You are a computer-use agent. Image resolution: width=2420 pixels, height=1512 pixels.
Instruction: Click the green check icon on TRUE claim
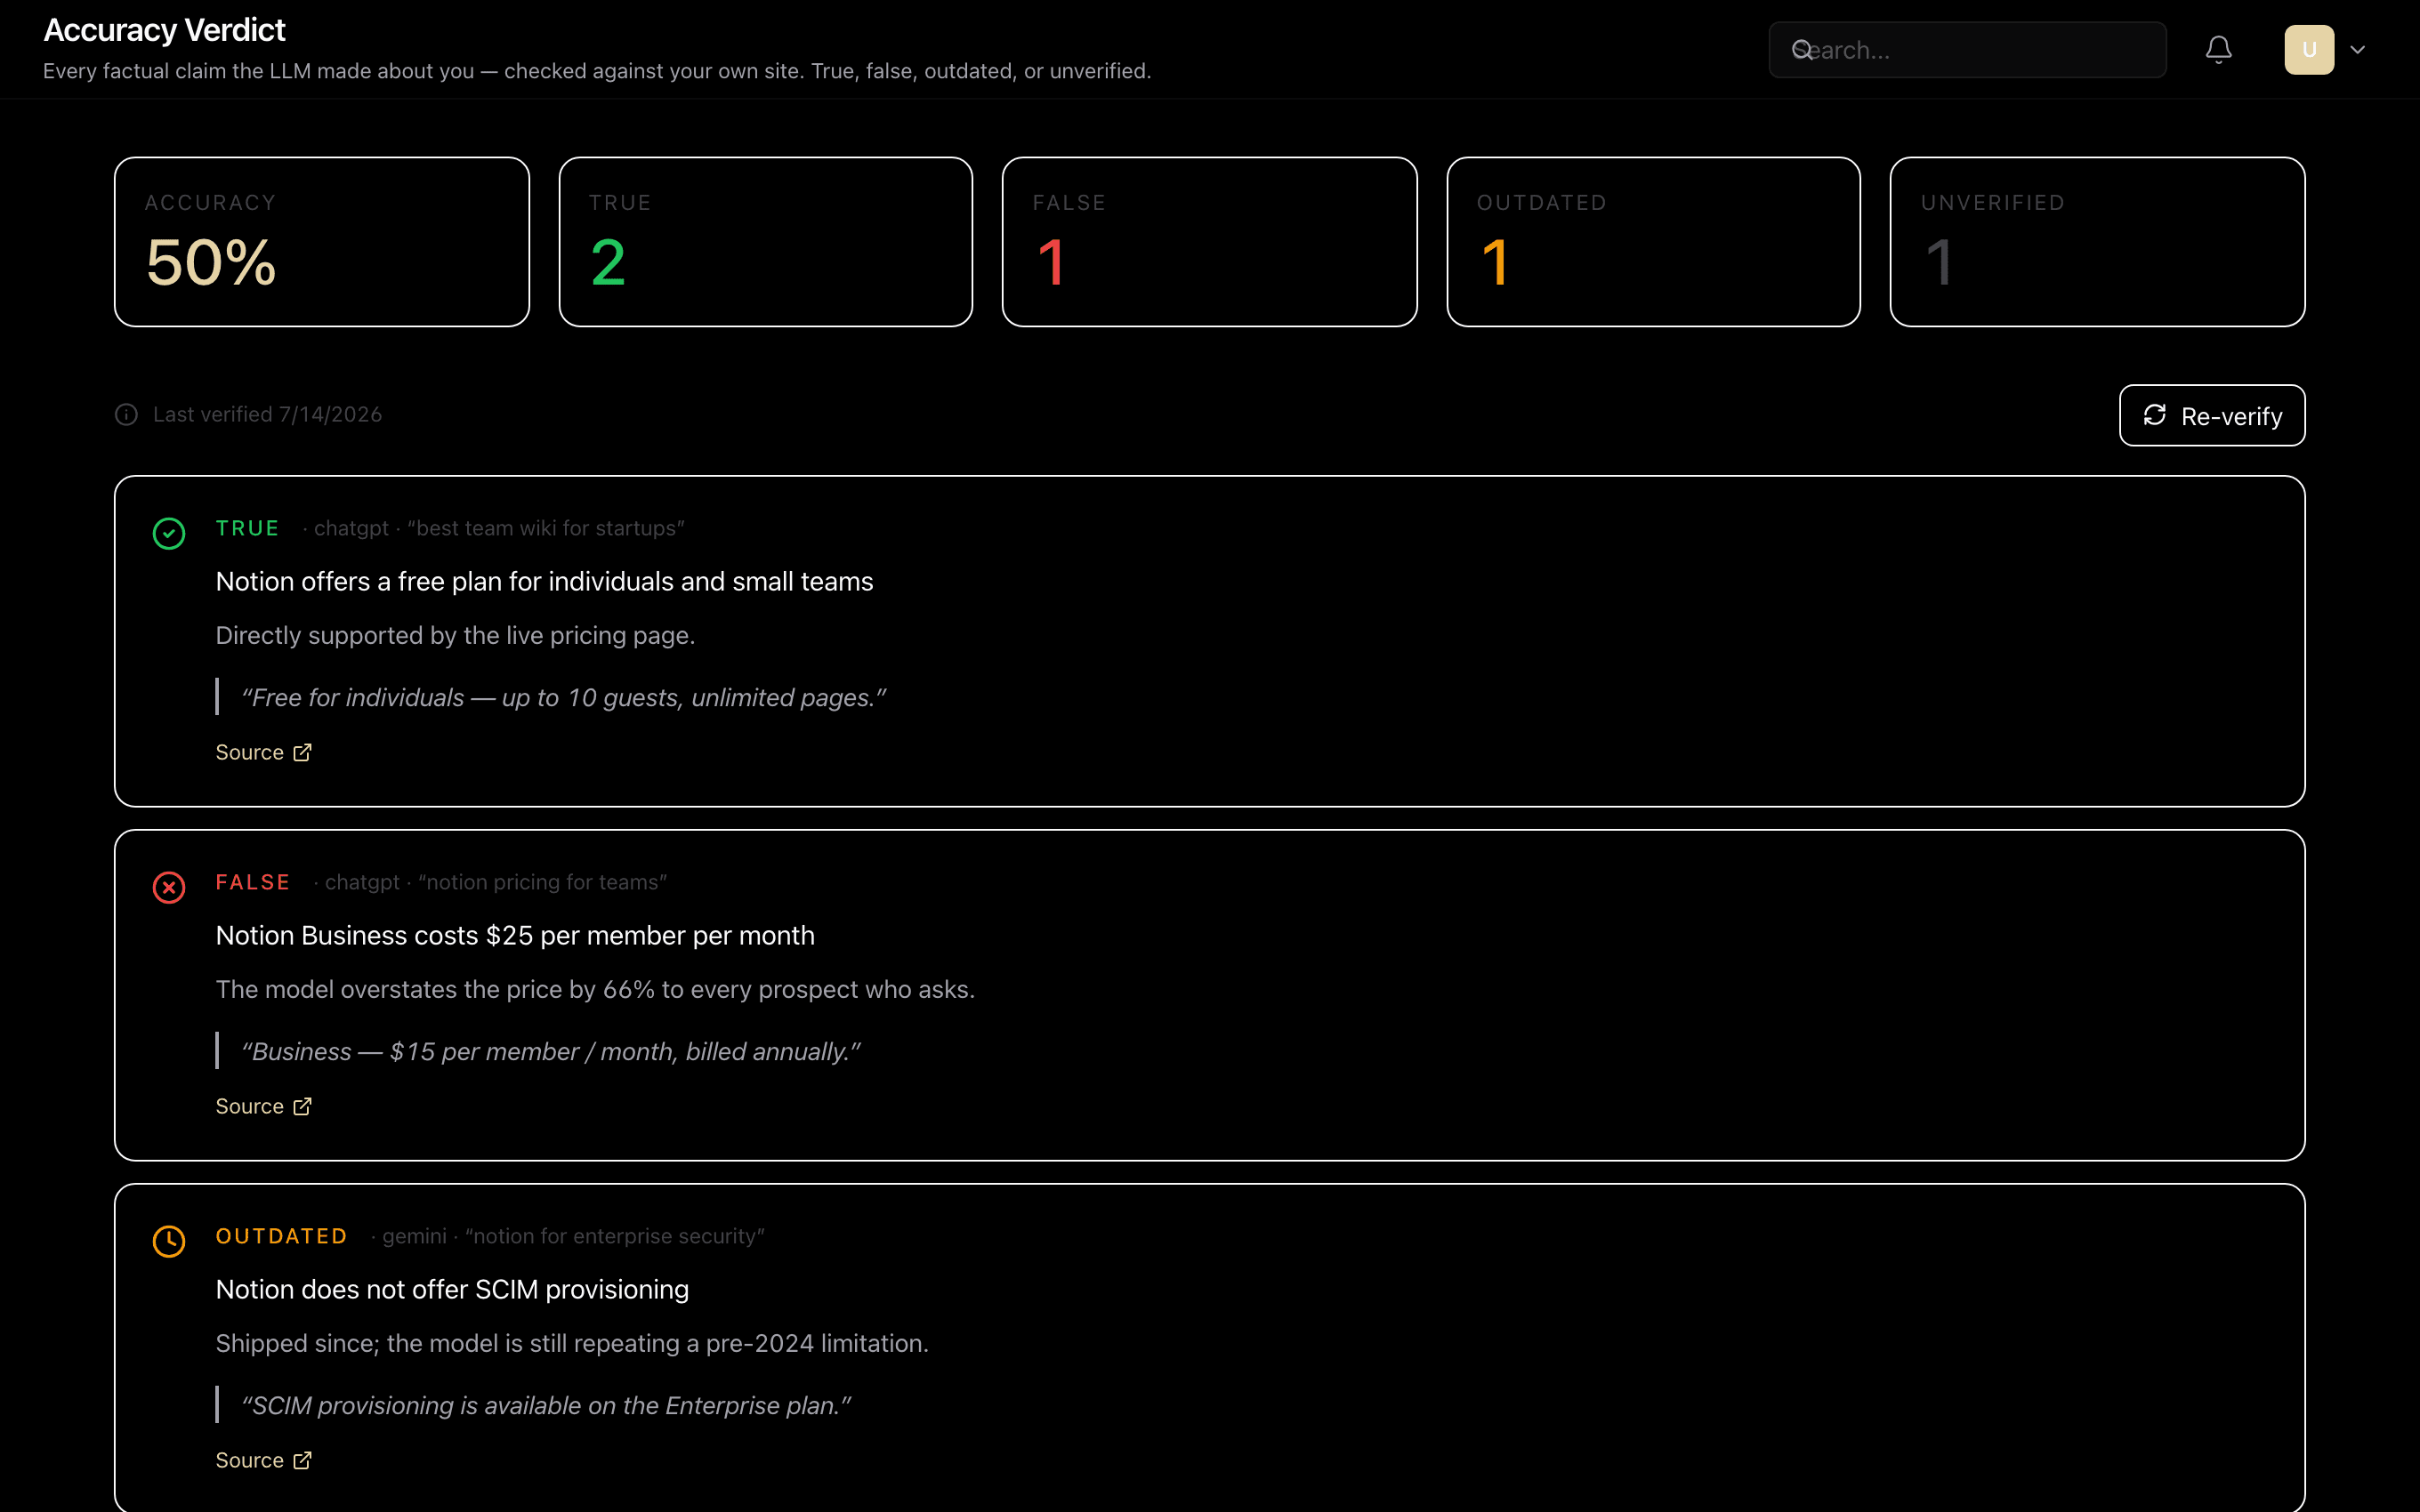coord(169,533)
